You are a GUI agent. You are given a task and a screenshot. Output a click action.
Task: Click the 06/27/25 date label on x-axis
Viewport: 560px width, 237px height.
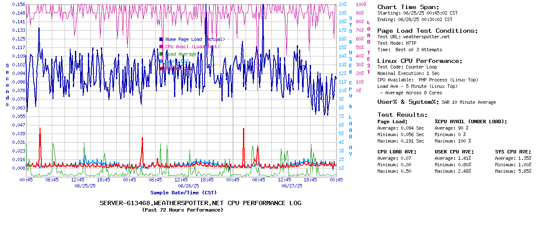coord(292,186)
